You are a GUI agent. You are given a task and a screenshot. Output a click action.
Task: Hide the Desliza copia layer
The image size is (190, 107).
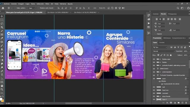[154, 59]
